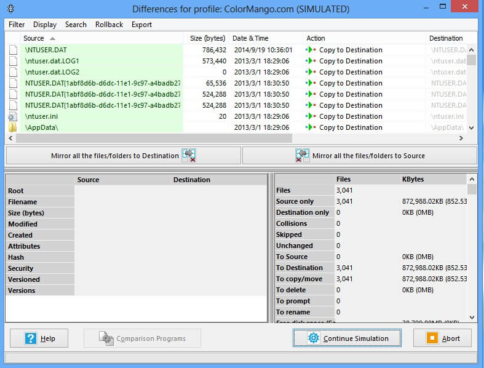Click the AppData folder icon
This screenshot has width=484, height=368.
[12, 127]
